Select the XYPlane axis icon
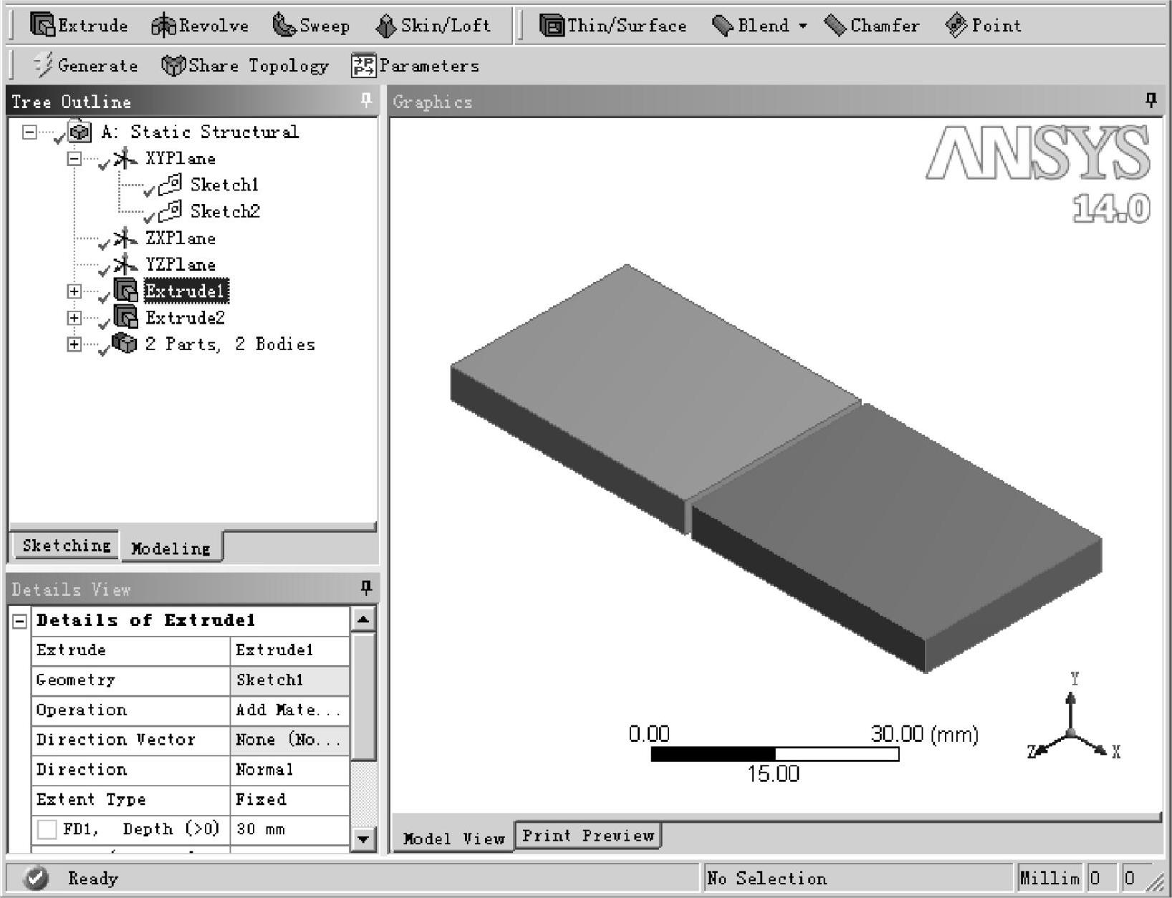 (125, 159)
